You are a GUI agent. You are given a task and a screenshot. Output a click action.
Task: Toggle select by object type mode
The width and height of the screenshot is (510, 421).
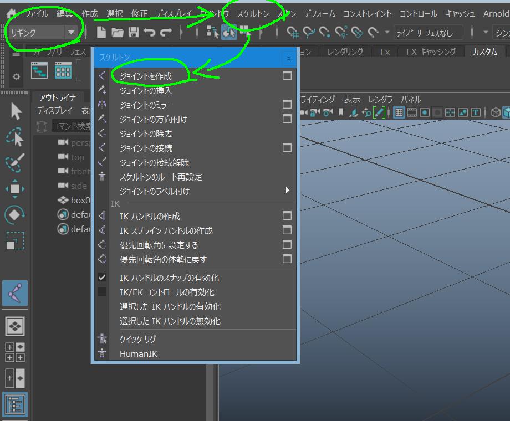point(228,32)
